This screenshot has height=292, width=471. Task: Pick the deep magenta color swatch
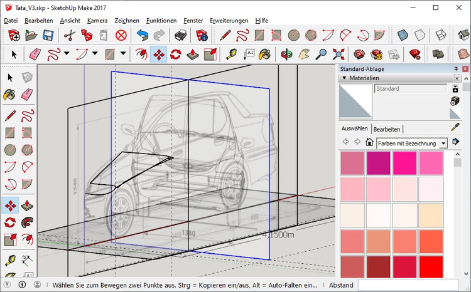coord(379,163)
